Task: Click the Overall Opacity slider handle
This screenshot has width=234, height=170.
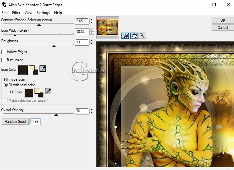Action: coord(56,115)
